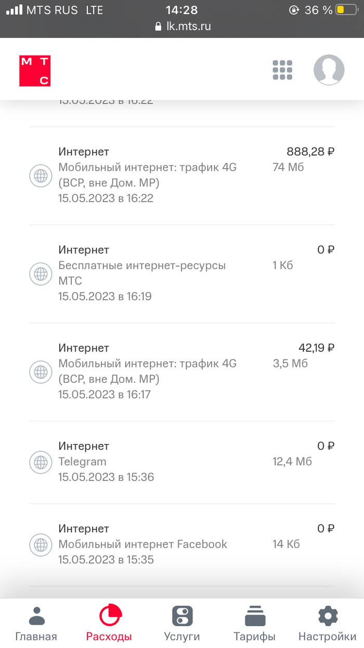Switch to the Главная tab

pos(36,623)
